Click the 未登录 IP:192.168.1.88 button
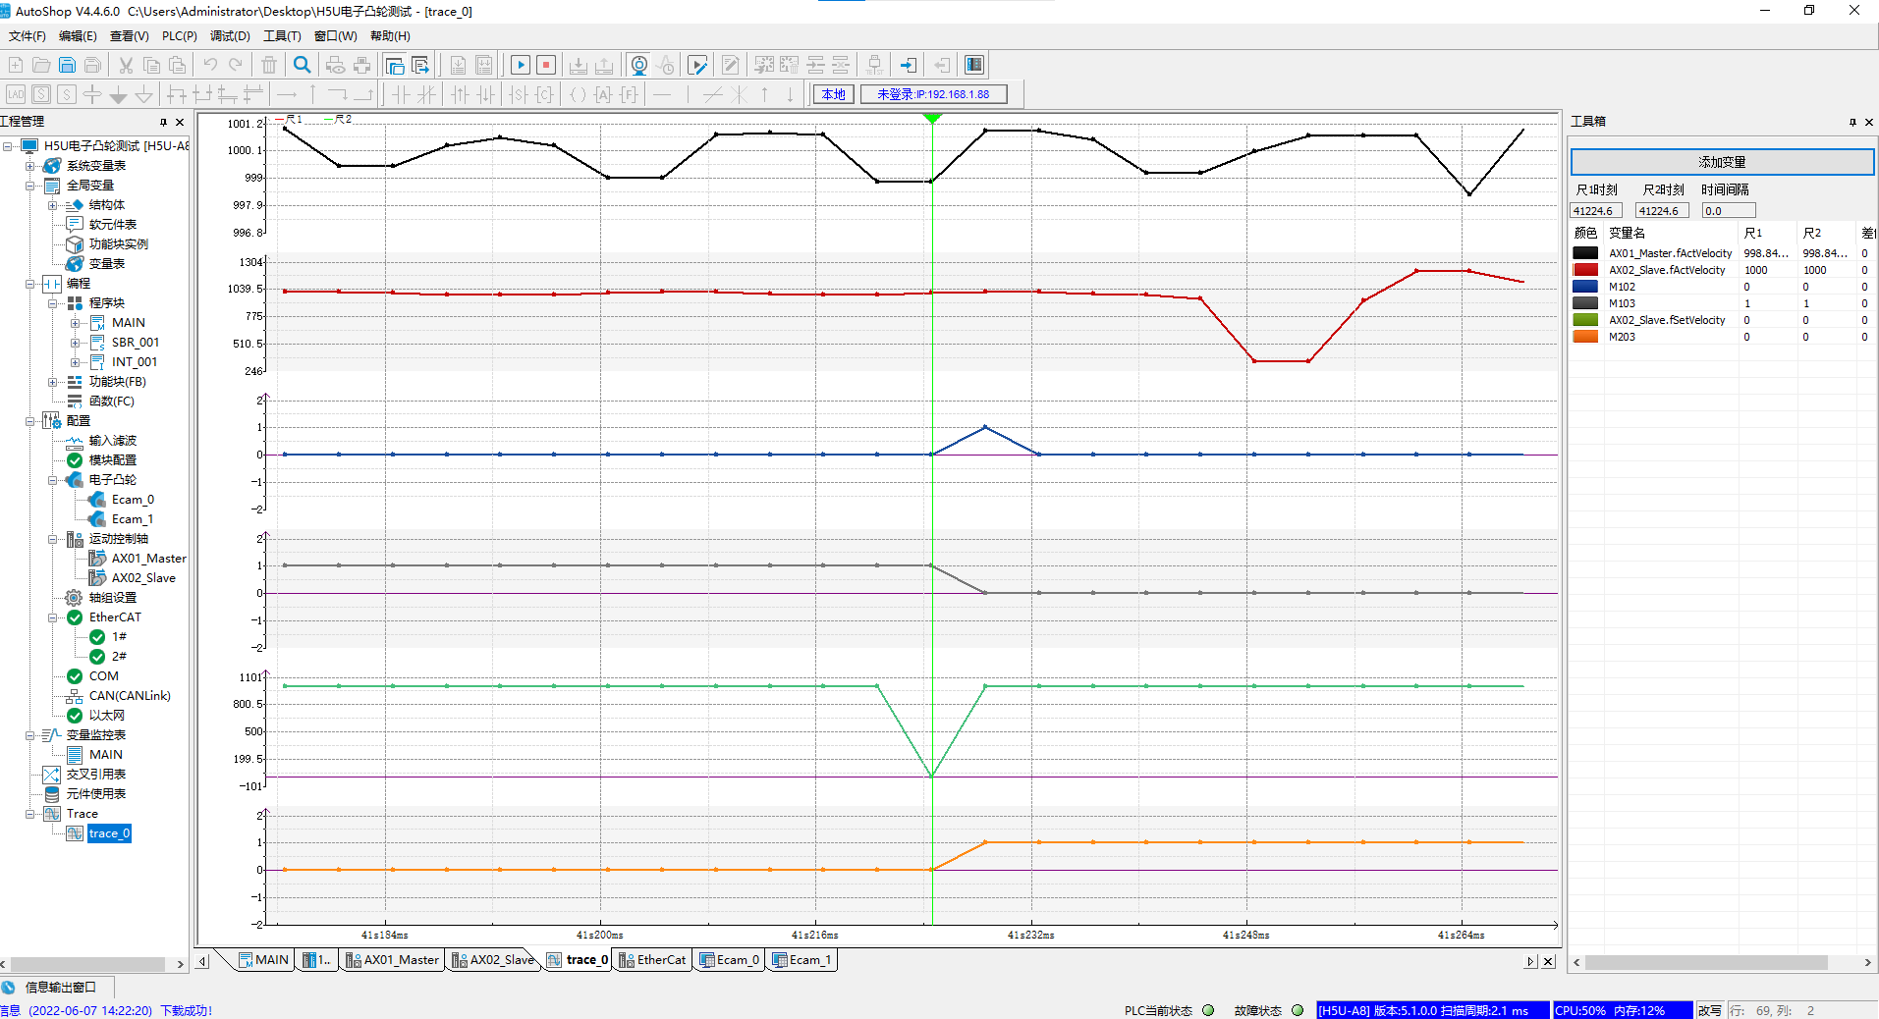The height and width of the screenshot is (1019, 1879). tap(933, 94)
